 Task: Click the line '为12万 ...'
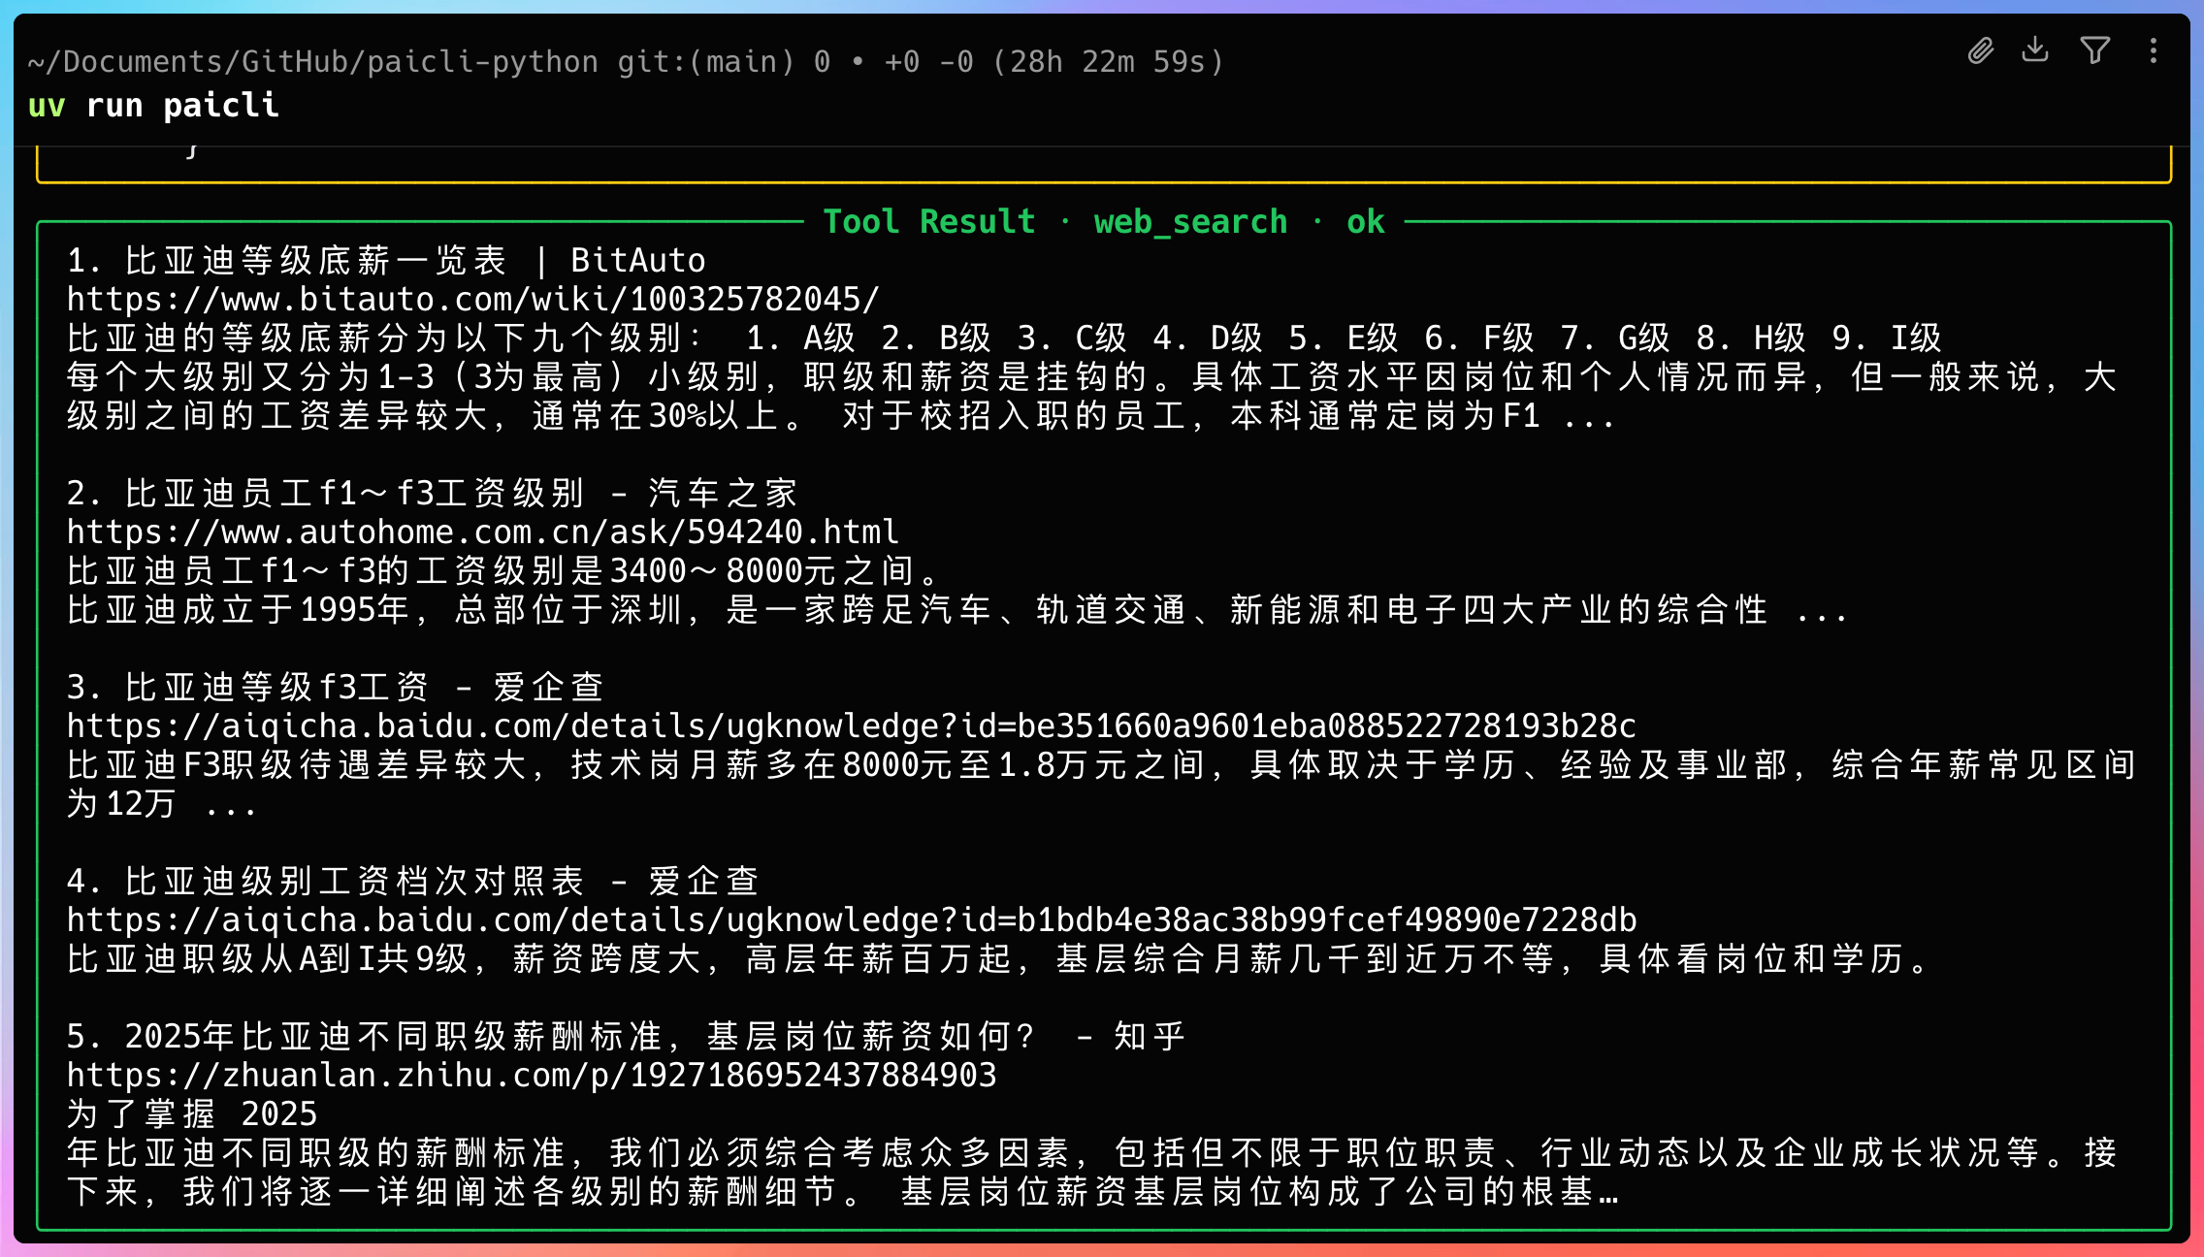click(161, 803)
